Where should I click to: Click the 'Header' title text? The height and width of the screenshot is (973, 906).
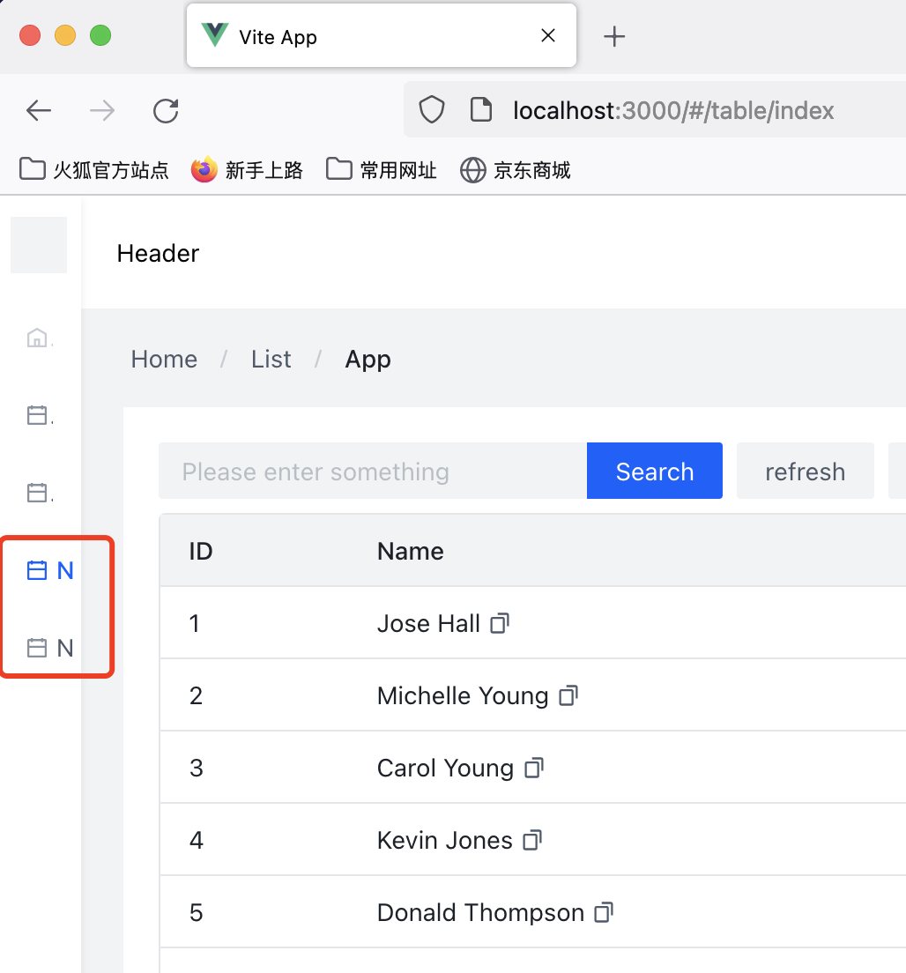coord(158,253)
